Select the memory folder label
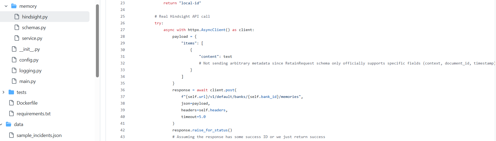 [x=28, y=6]
